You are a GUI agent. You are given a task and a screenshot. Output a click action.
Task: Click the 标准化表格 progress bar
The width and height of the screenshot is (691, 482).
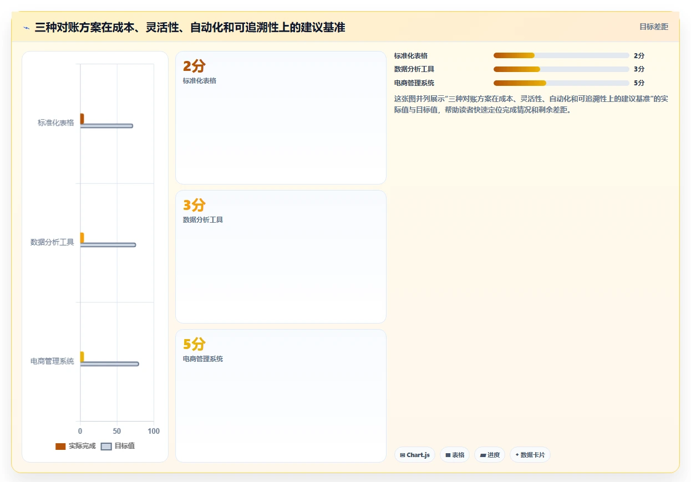click(x=561, y=55)
